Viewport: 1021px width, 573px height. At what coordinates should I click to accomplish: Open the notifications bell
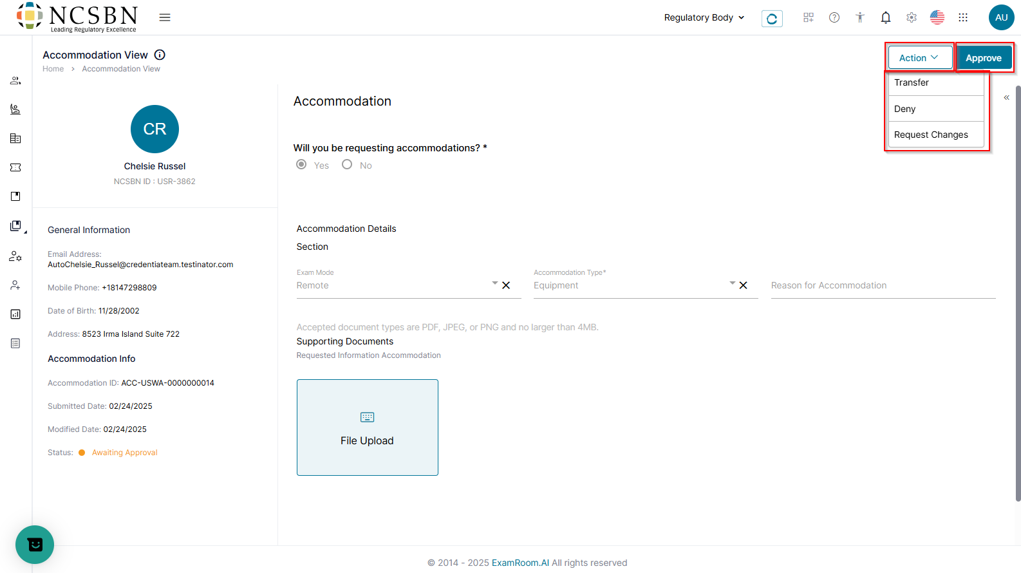click(x=886, y=17)
